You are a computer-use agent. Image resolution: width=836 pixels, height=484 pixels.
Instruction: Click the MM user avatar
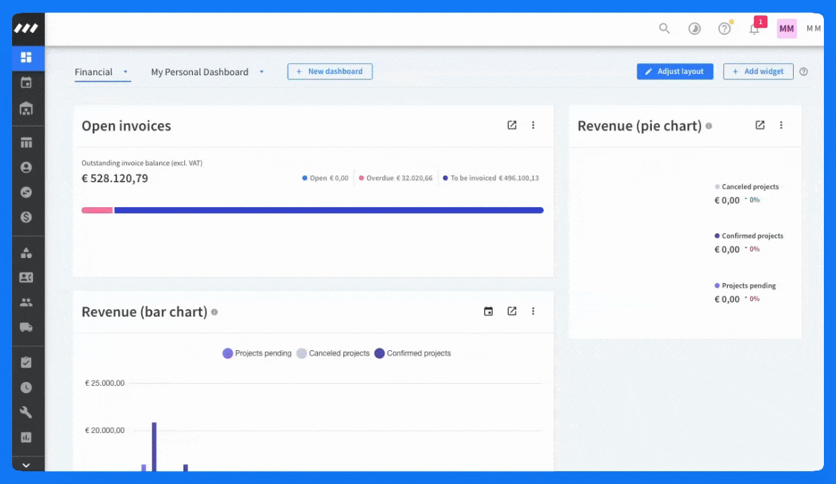point(787,28)
